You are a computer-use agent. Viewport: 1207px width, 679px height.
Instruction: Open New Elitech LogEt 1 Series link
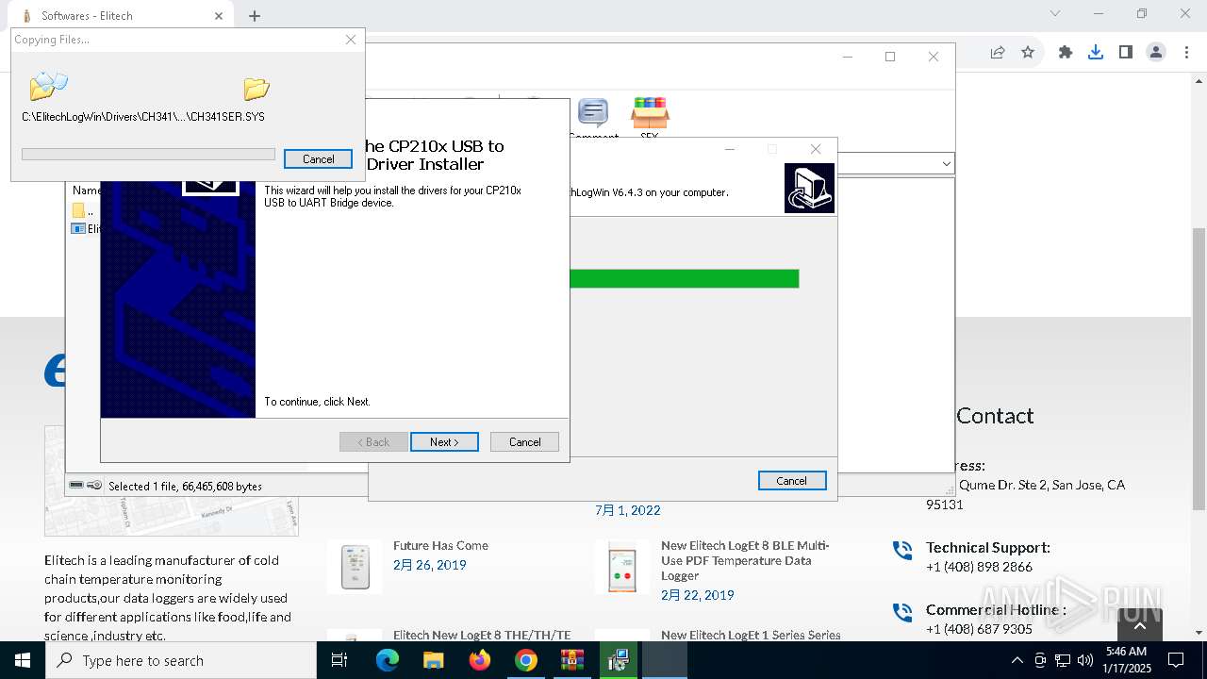(751, 635)
